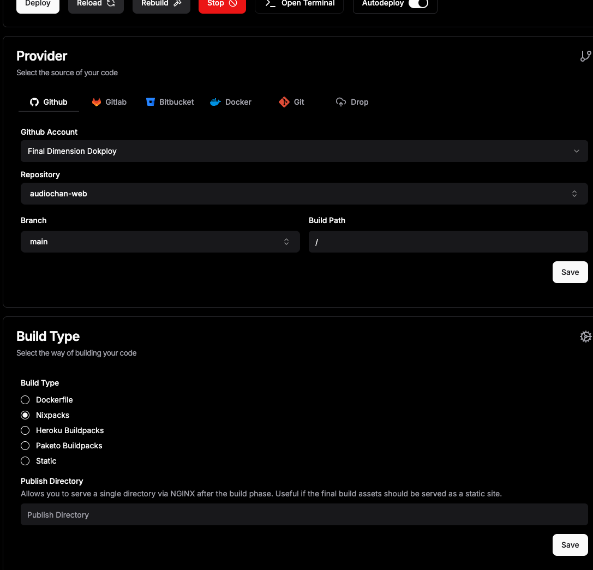This screenshot has width=593, height=570.
Task: Open the Github Account dropdown
Action: [304, 151]
